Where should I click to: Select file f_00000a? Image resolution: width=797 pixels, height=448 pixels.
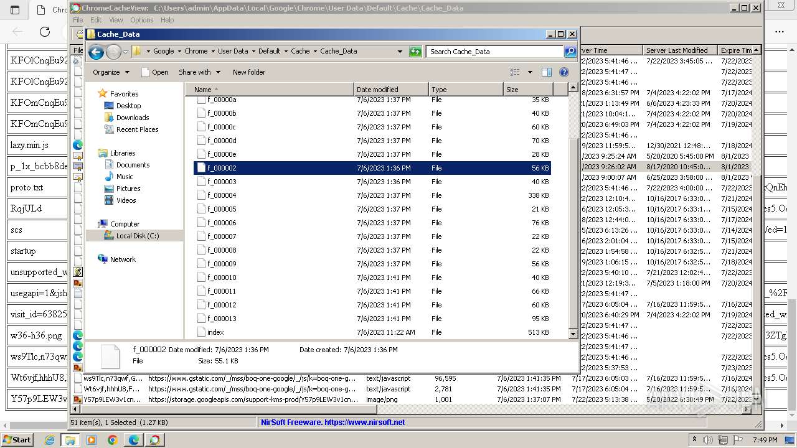[222, 100]
